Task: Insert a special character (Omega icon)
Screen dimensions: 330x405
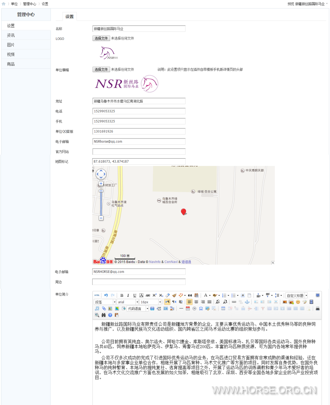Action: click(x=201, y=309)
